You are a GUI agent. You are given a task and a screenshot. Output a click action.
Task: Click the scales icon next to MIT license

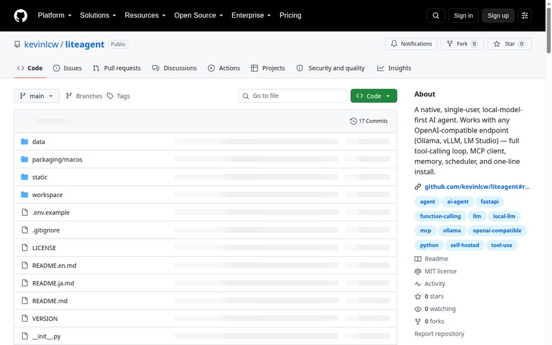click(418, 272)
